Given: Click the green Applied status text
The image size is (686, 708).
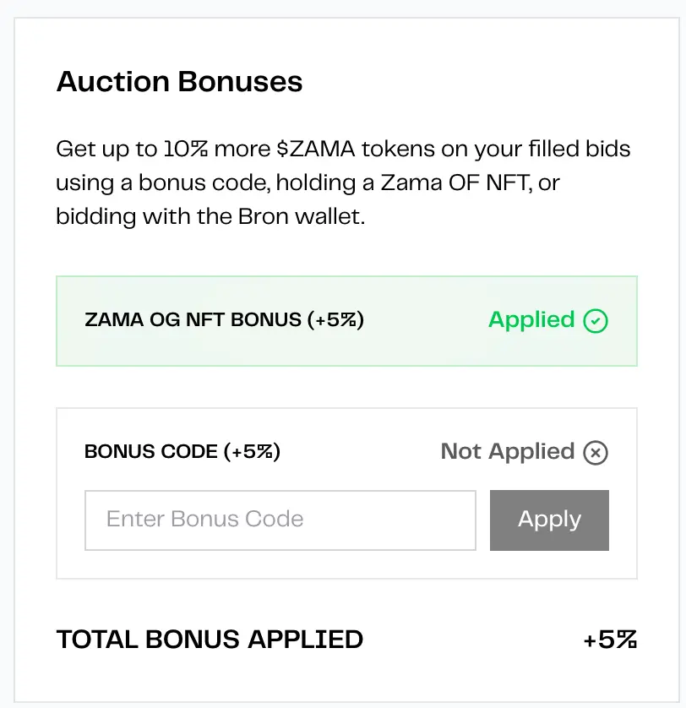Looking at the screenshot, I should pos(531,320).
